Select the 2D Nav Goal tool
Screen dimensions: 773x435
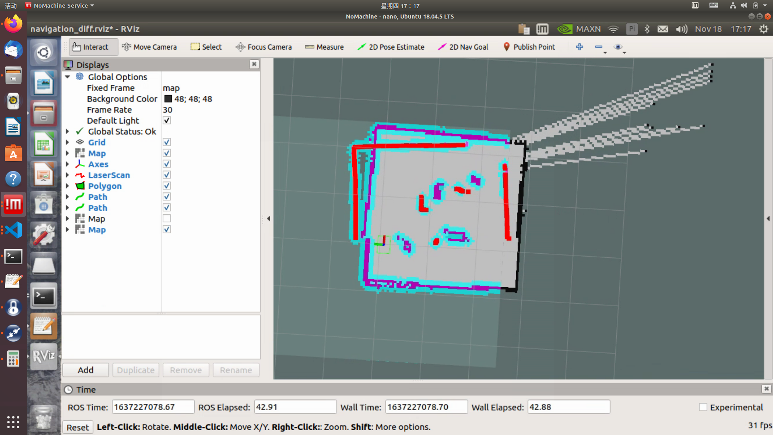(463, 47)
